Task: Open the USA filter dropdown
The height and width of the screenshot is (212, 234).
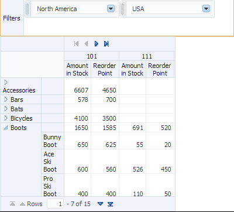Action: [207, 9]
